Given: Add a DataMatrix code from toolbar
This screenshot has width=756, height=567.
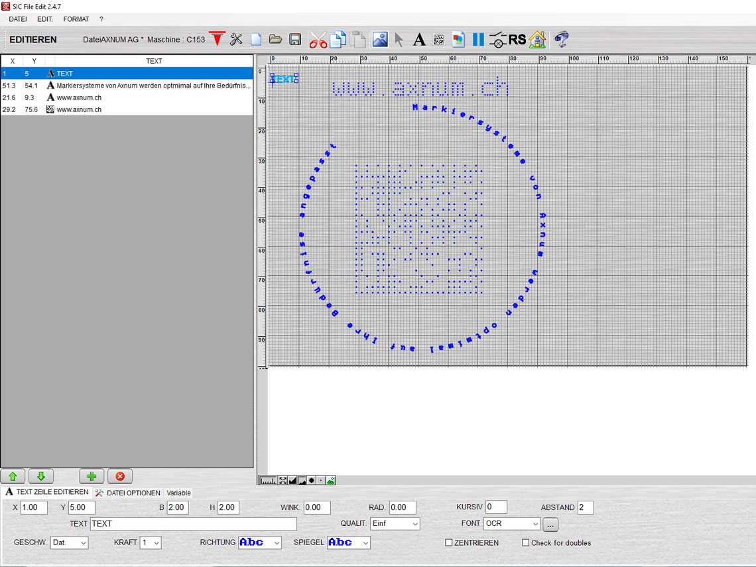Looking at the screenshot, I should coord(438,40).
